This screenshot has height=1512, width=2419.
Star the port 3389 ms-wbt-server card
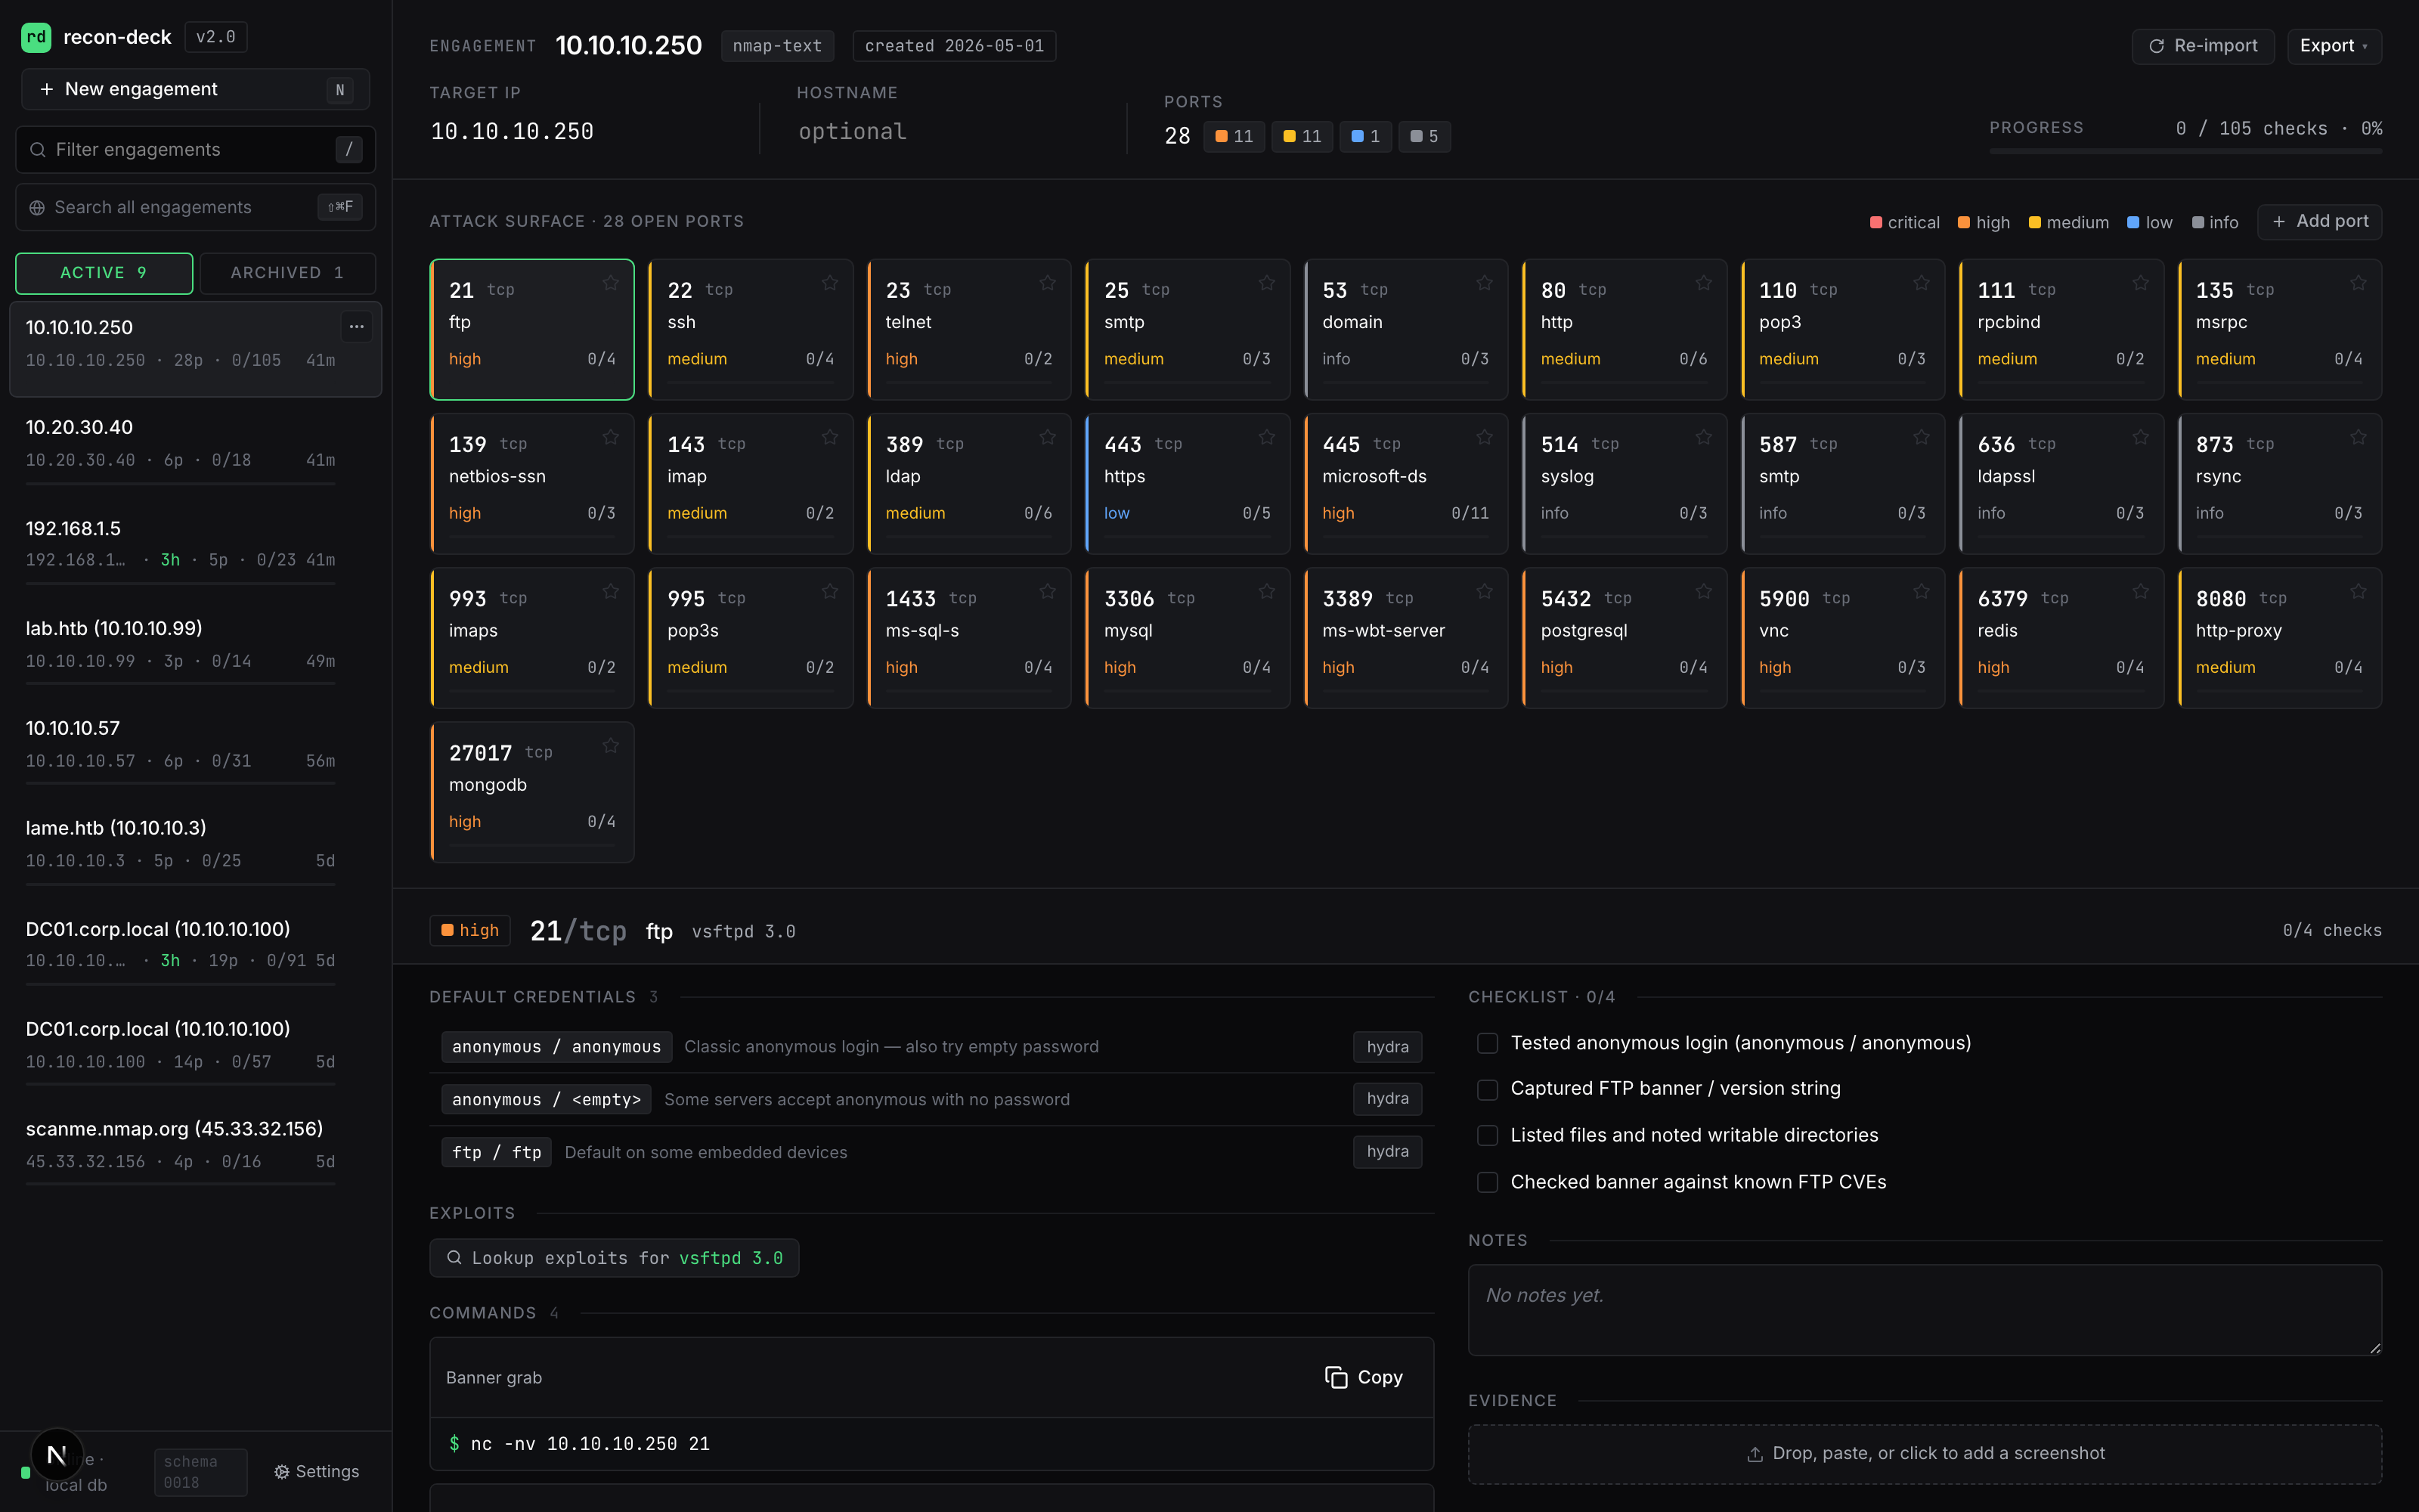pos(1483,592)
